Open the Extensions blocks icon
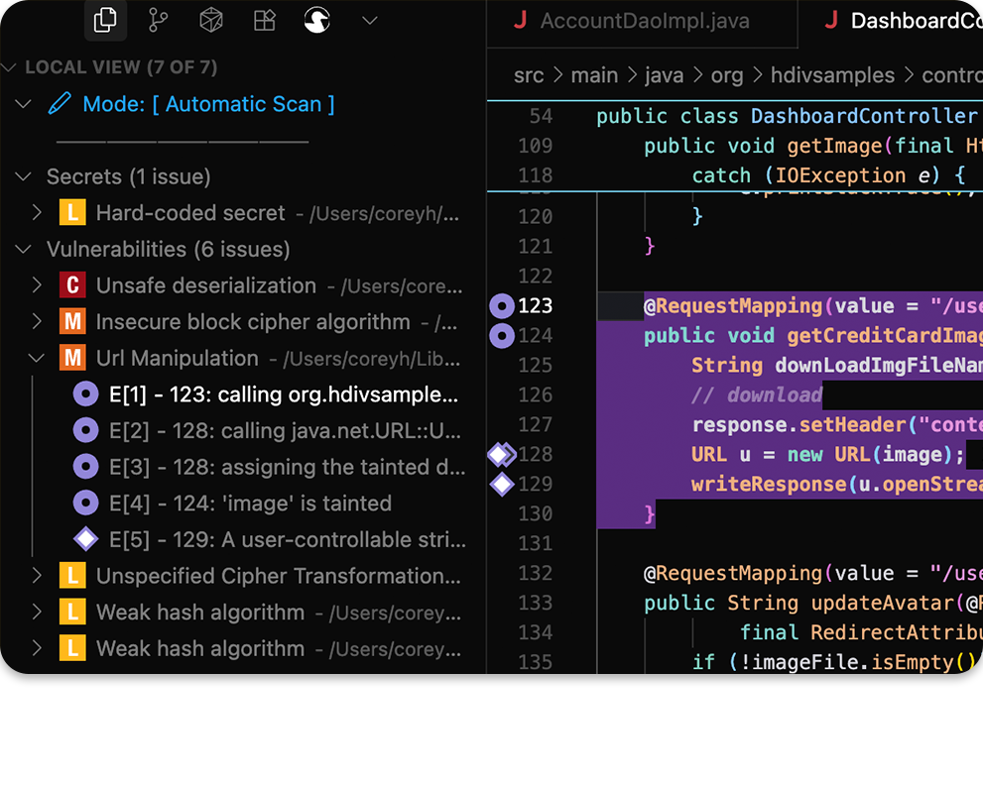The width and height of the screenshot is (983, 785). point(265,20)
